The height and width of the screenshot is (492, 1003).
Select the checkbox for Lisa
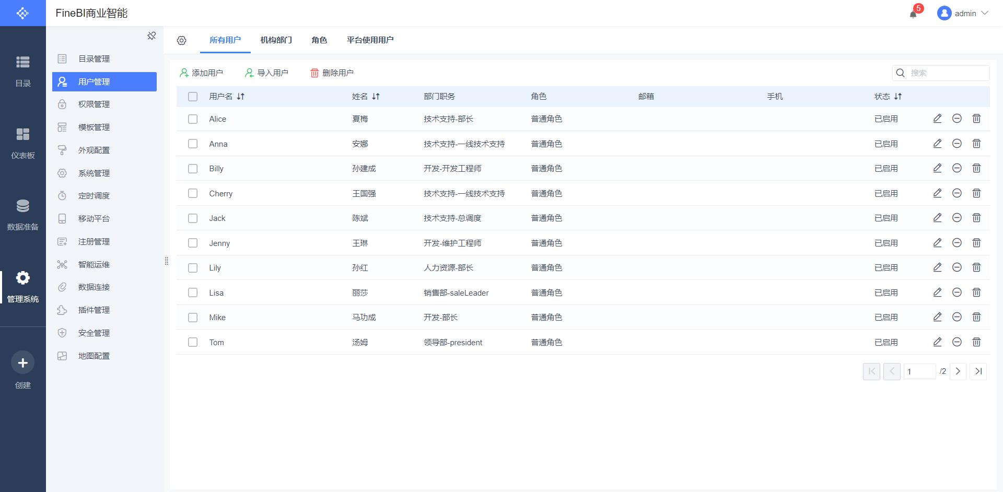[192, 292]
